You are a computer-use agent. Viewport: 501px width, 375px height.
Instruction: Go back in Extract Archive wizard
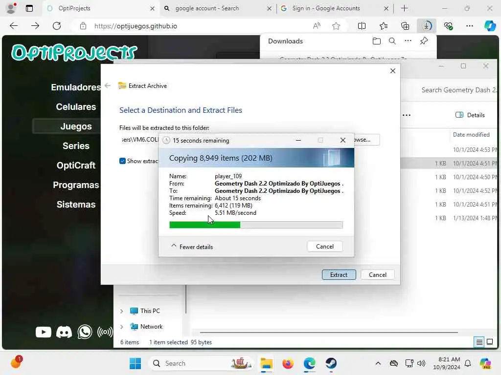point(108,85)
